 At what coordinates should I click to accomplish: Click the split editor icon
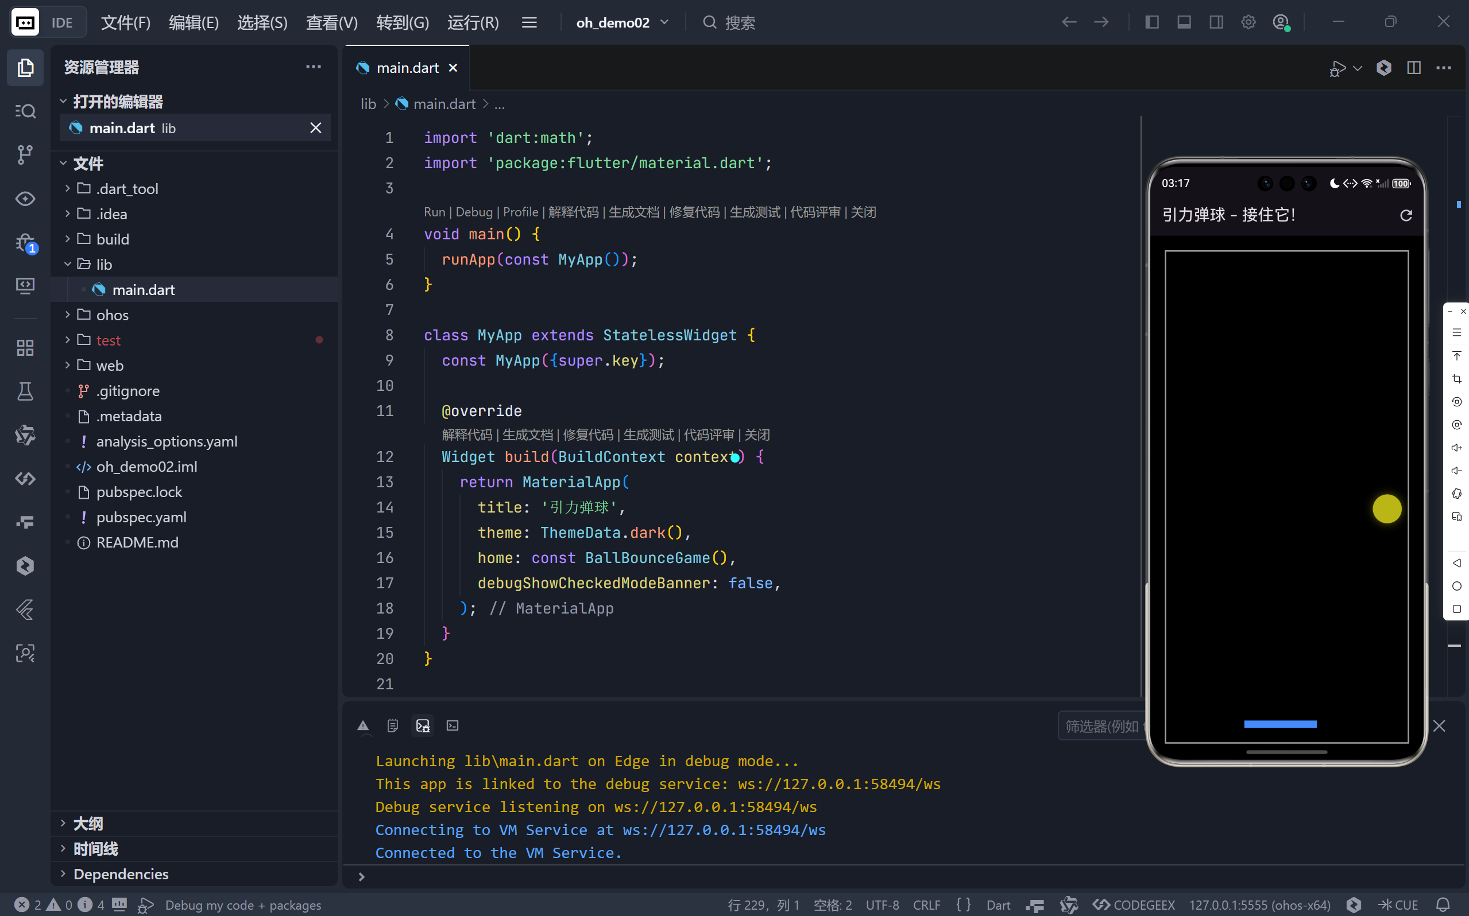(x=1414, y=68)
